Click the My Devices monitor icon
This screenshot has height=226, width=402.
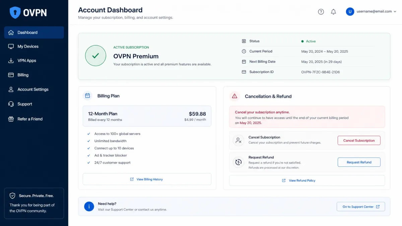(11, 47)
